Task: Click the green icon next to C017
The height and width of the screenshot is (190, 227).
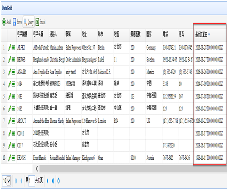Action: [x=13, y=145]
